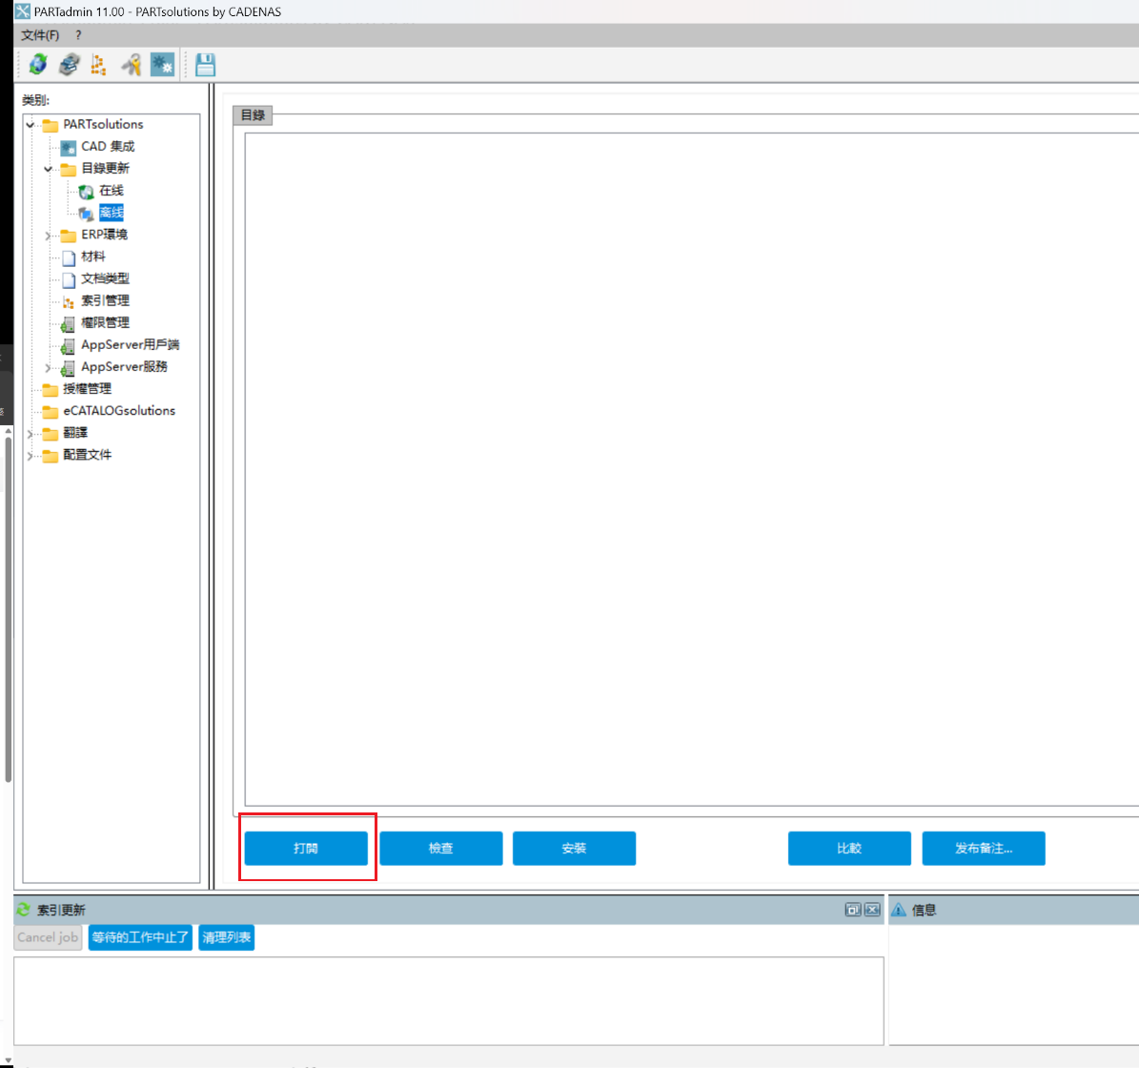
Task: Select the eCATALOGsolutions folder
Action: pyautogui.click(x=119, y=411)
